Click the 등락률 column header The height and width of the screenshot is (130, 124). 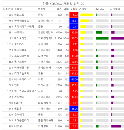point(74,9)
